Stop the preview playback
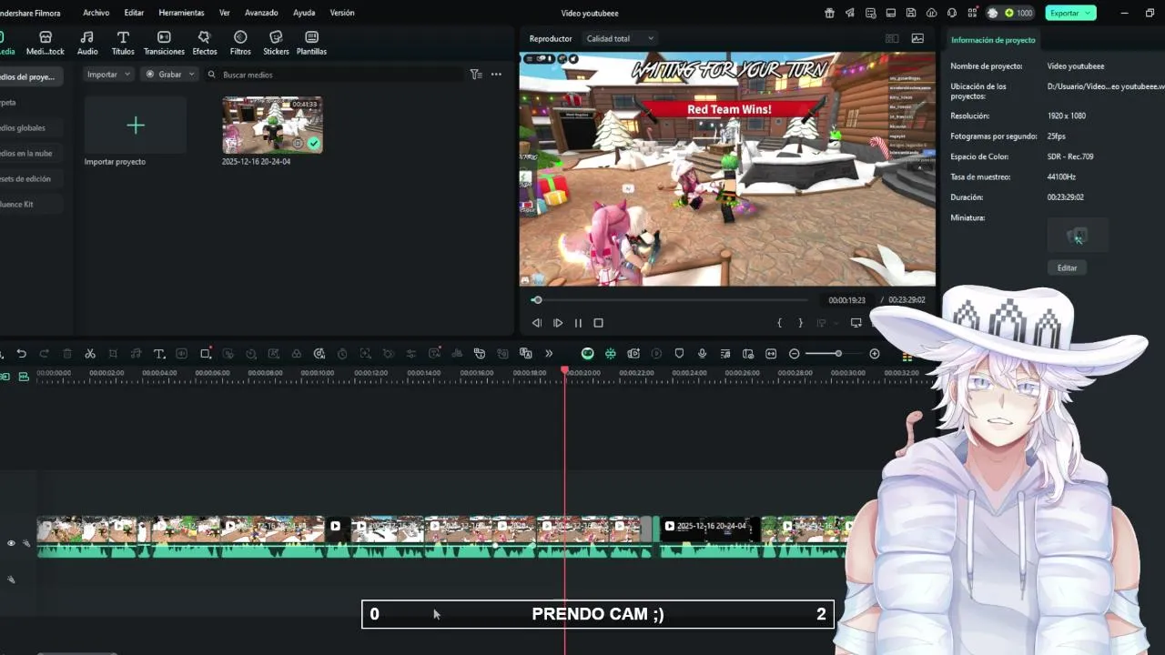 pos(598,323)
